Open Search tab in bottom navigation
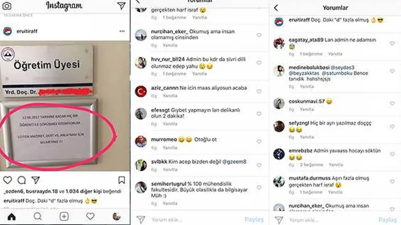This screenshot has width=401, height=225. coord(37,216)
